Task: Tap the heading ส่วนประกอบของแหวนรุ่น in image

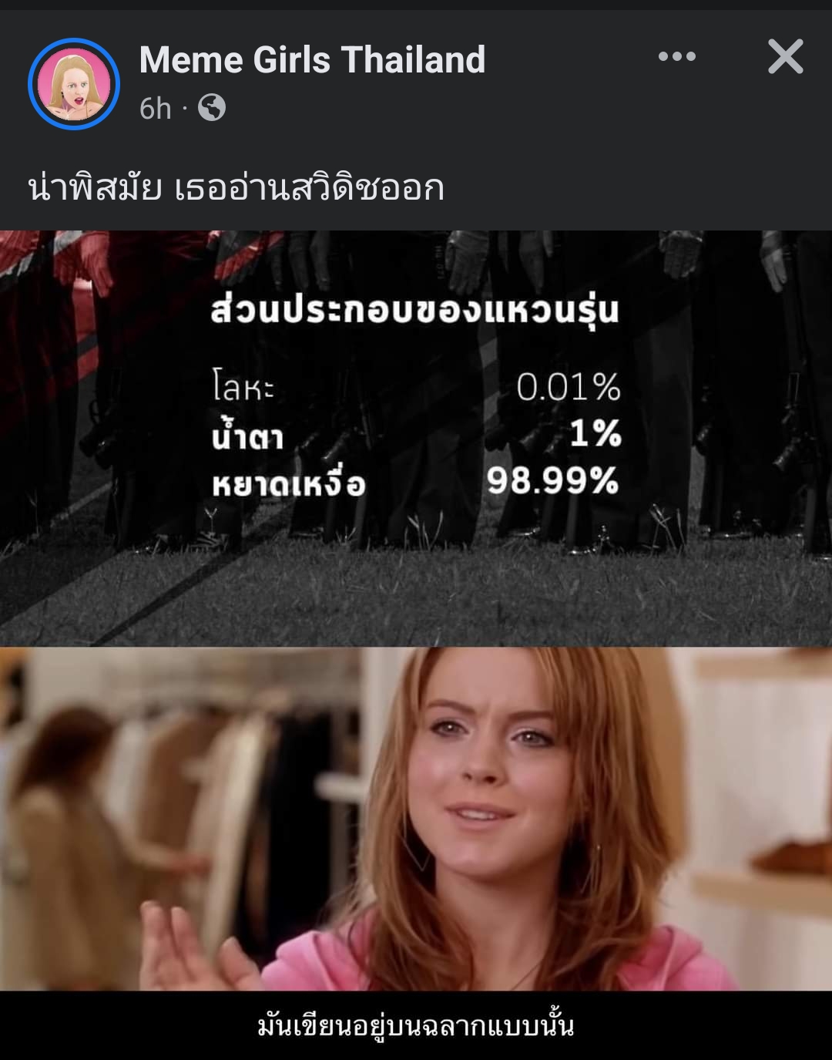Action: (x=415, y=309)
